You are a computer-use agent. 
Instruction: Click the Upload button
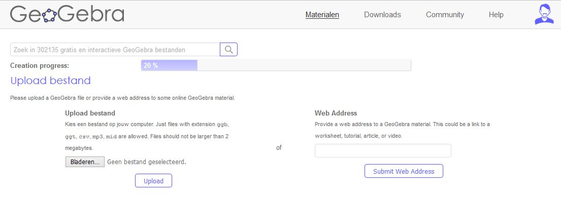tap(153, 181)
